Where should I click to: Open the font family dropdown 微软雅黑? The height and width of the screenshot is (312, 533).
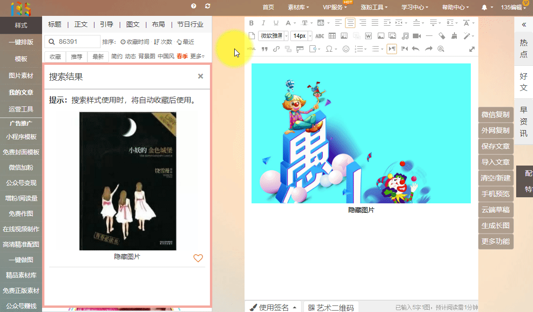tap(274, 36)
